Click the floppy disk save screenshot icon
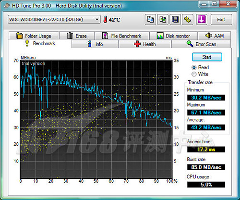Viewport: 240px width, 200px height. click(175, 20)
